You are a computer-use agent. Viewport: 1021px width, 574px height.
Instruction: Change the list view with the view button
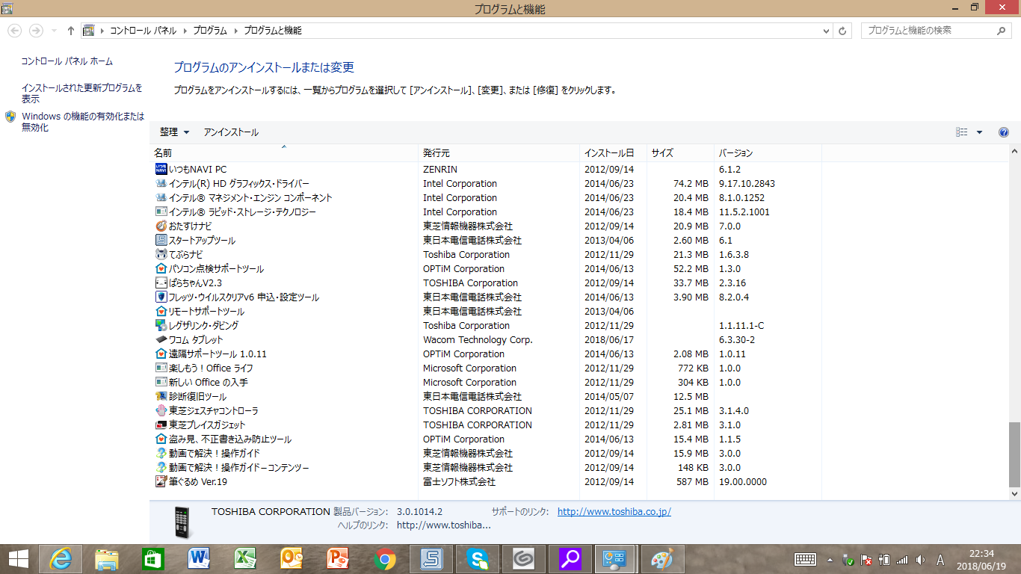point(962,132)
